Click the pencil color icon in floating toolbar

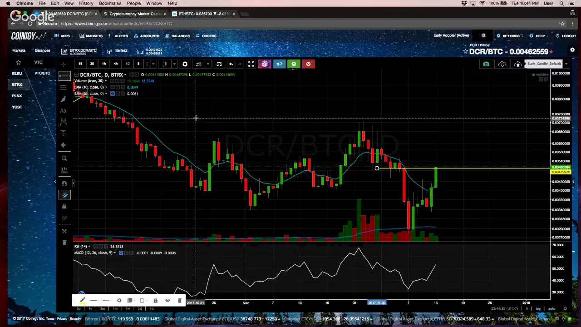pos(83,299)
